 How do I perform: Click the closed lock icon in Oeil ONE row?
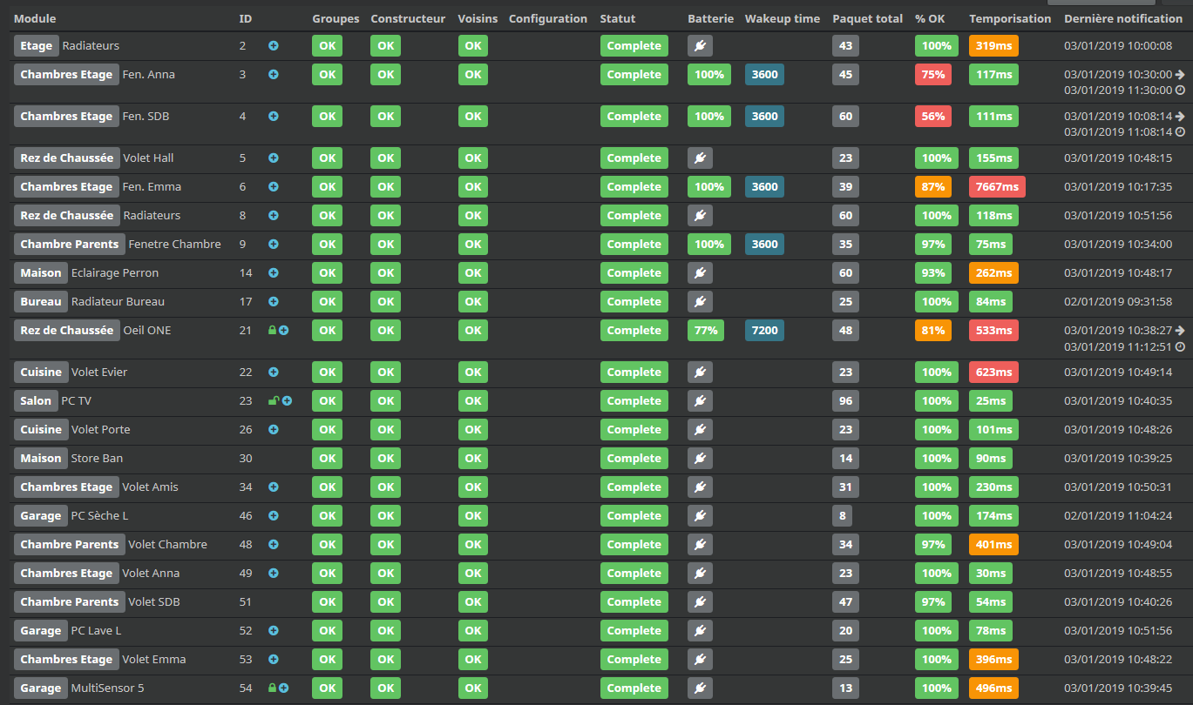coord(273,331)
